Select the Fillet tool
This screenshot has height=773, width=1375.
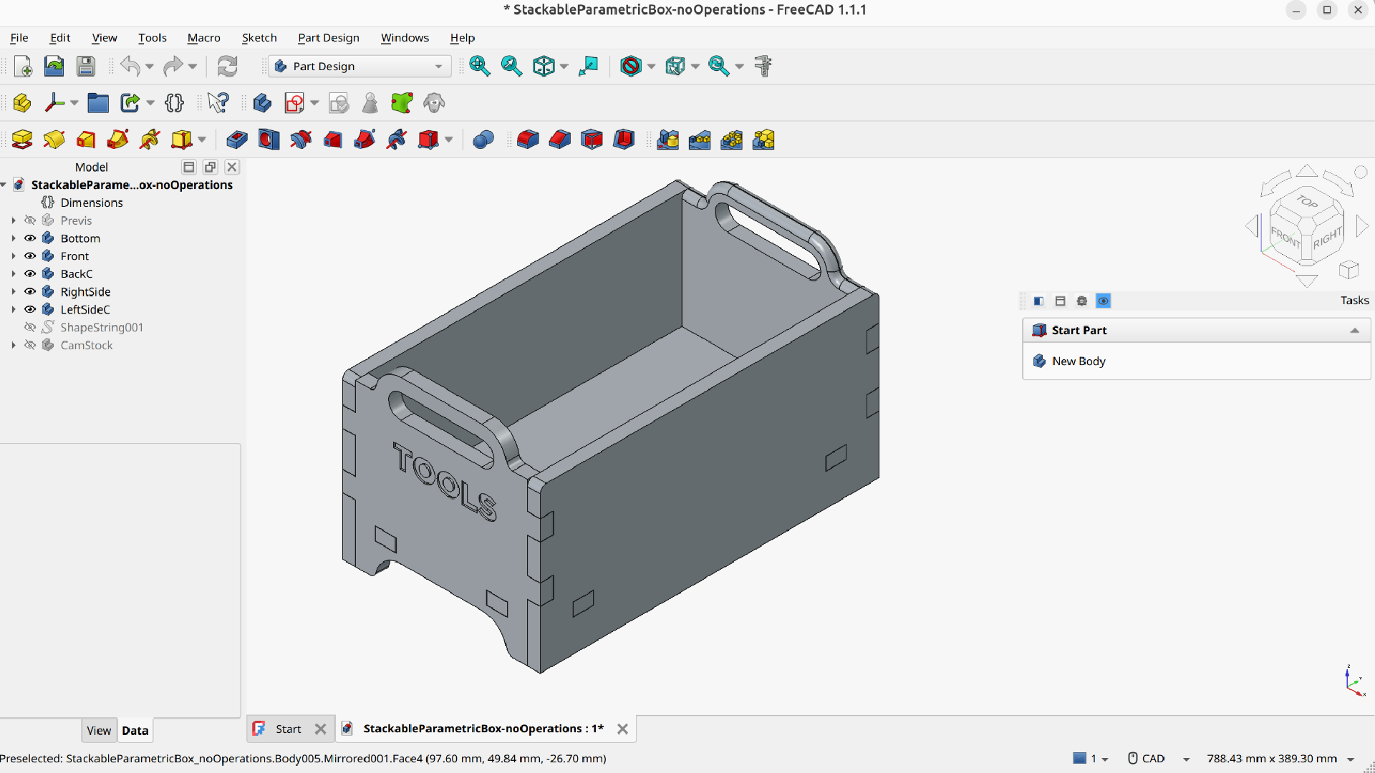tap(528, 140)
